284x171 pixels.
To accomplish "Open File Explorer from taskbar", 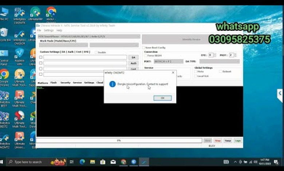I will tap(92, 162).
